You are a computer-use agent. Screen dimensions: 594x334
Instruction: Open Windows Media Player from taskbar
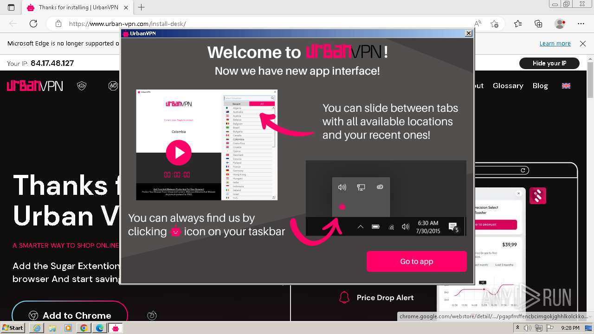68,328
